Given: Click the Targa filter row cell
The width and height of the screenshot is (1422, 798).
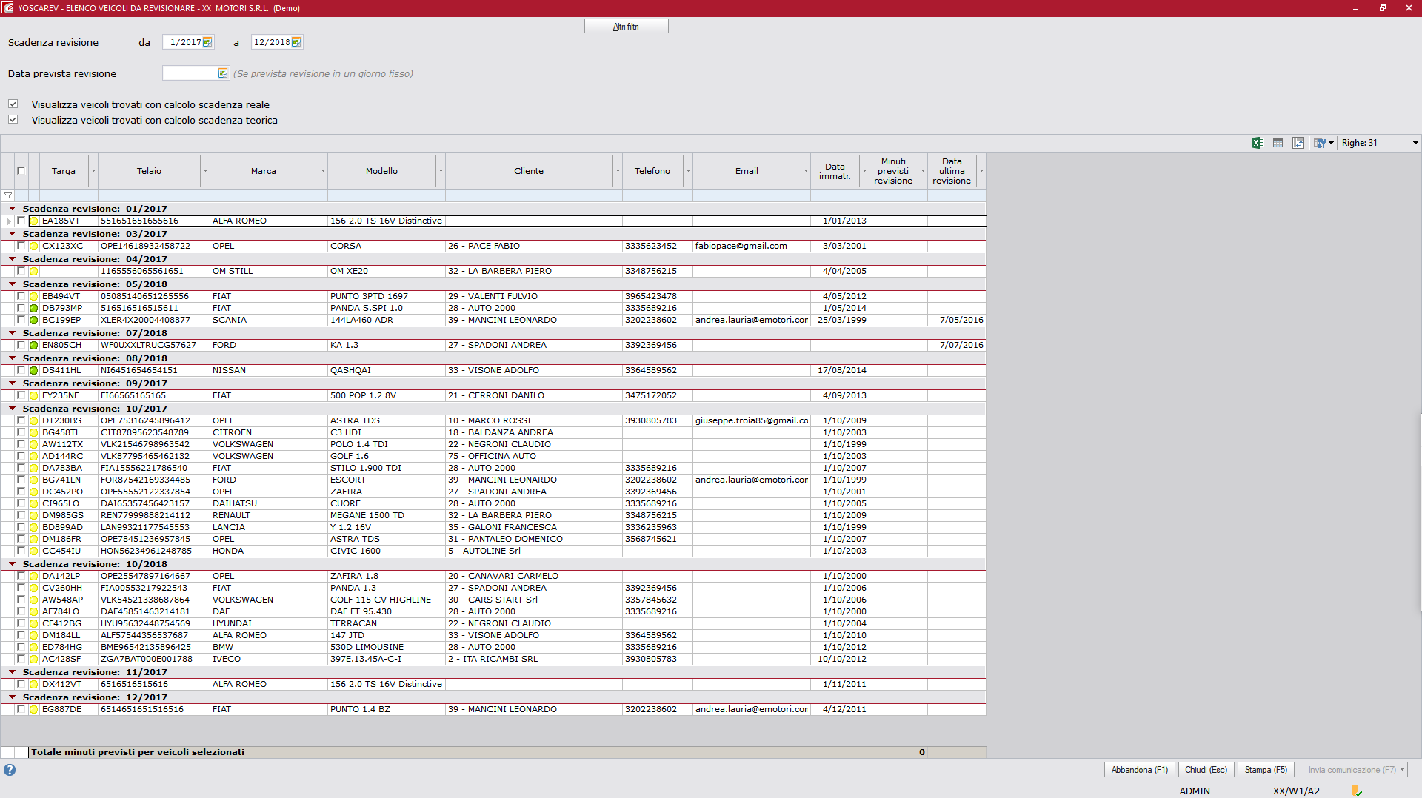Looking at the screenshot, I should click(x=68, y=195).
